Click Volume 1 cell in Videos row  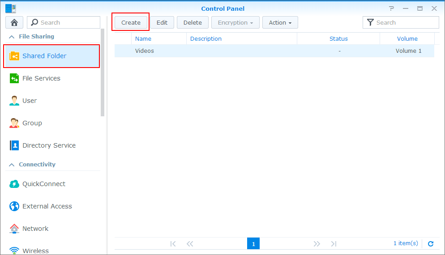[x=409, y=51]
